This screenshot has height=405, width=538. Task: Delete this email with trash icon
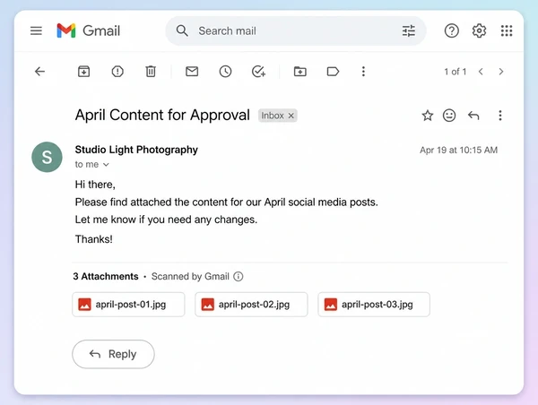click(x=151, y=72)
